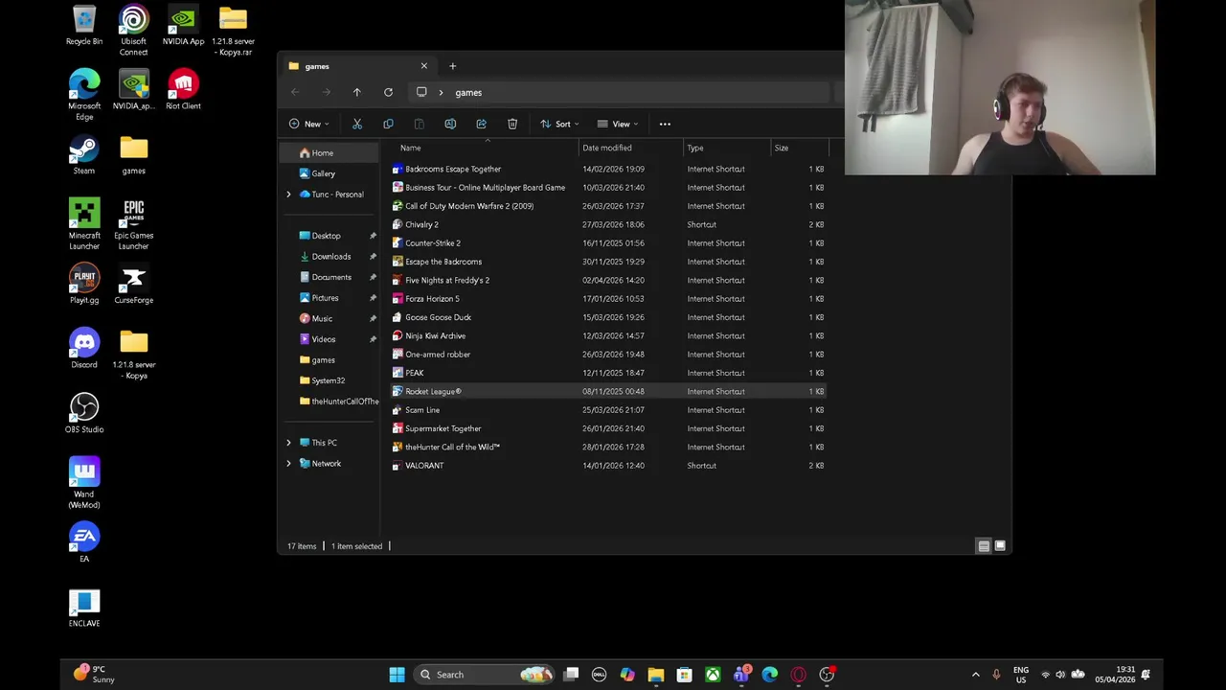Open Epic Games Launcher desktop icon
Viewport: 1226px width, 690px height.
click(x=133, y=225)
